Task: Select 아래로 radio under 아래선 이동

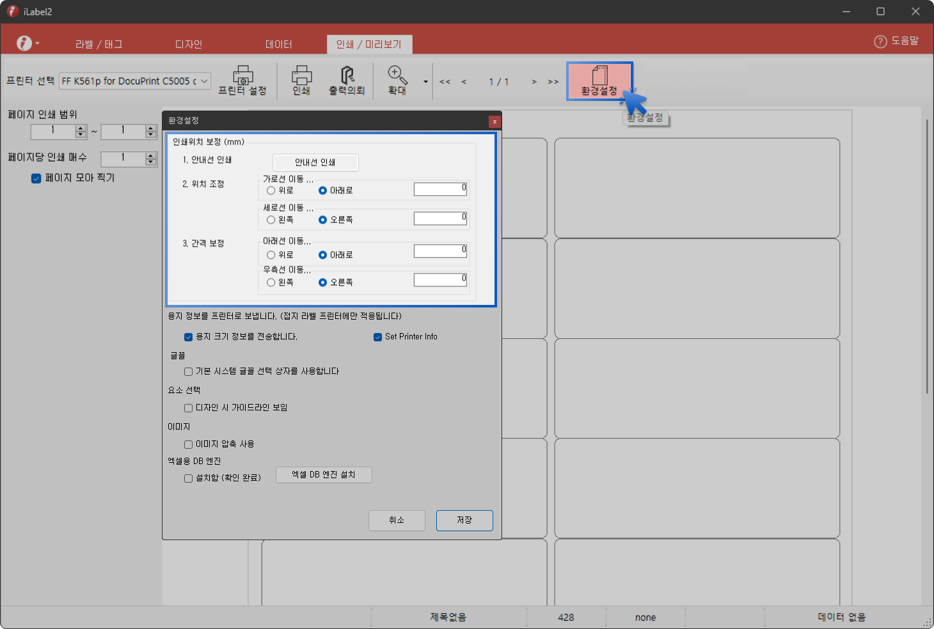Action: [x=323, y=255]
